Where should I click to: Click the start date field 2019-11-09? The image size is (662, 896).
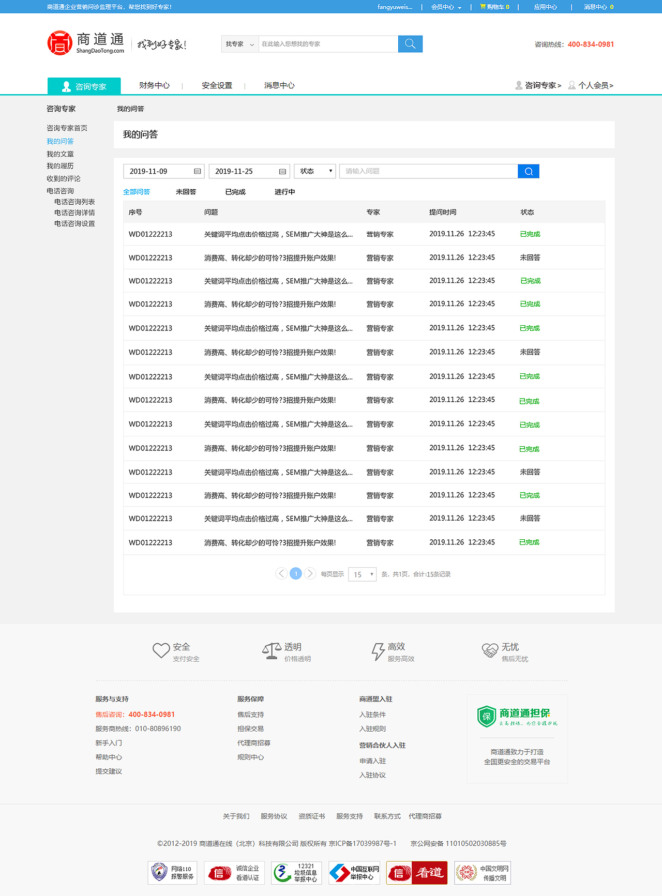coord(164,171)
